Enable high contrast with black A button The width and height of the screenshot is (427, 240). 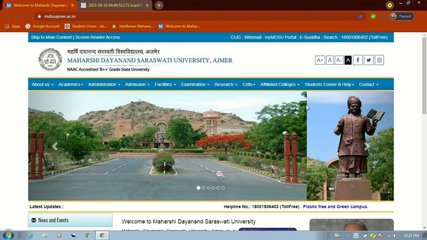(348, 60)
